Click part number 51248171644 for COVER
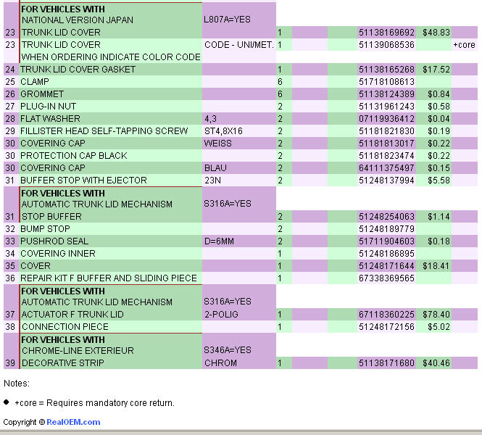The height and width of the screenshot is (435, 482). (x=386, y=266)
